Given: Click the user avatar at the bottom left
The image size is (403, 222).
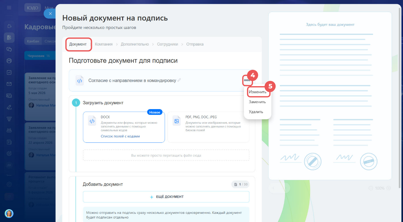Looking at the screenshot, I should [9, 214].
